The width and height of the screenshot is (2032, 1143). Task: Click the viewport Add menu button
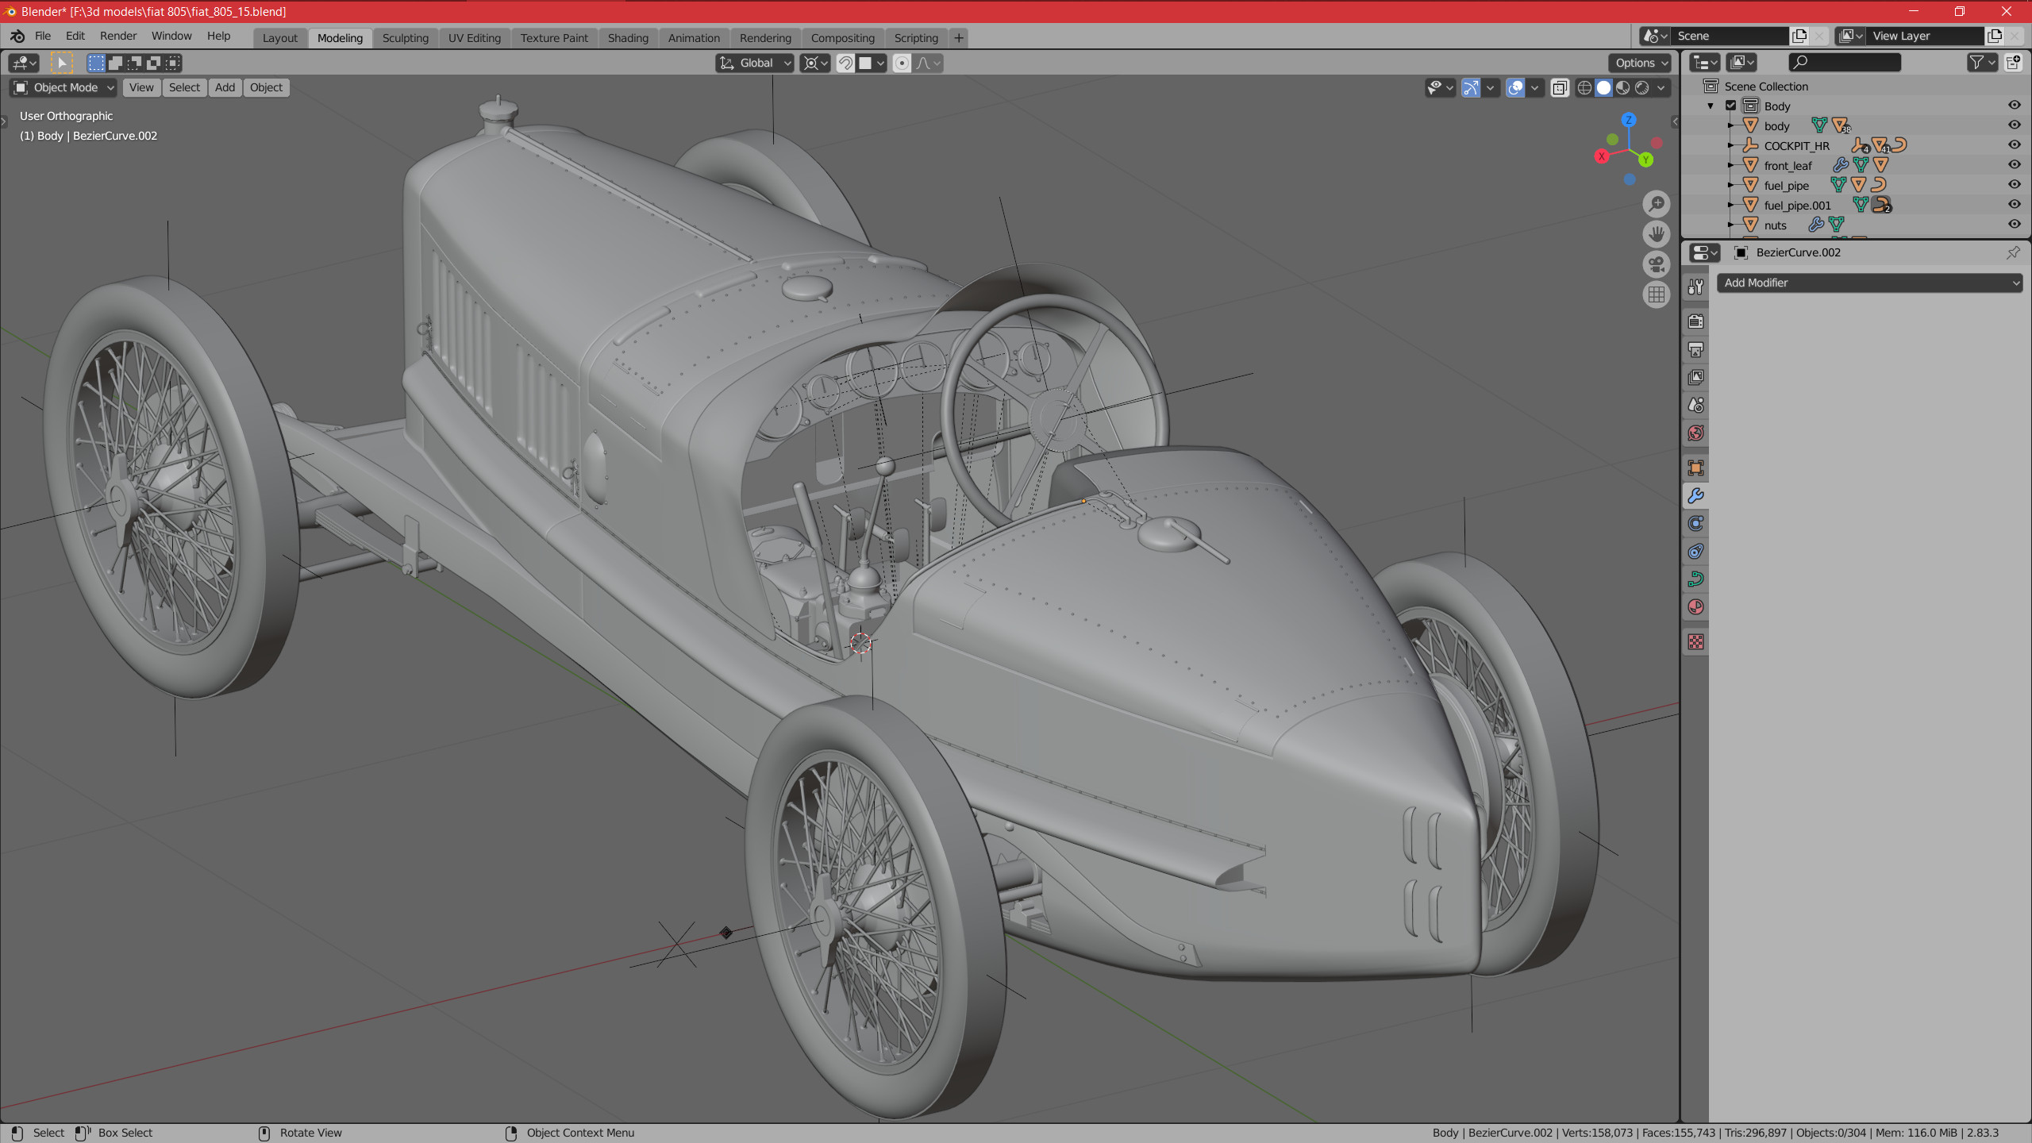pyautogui.click(x=225, y=87)
